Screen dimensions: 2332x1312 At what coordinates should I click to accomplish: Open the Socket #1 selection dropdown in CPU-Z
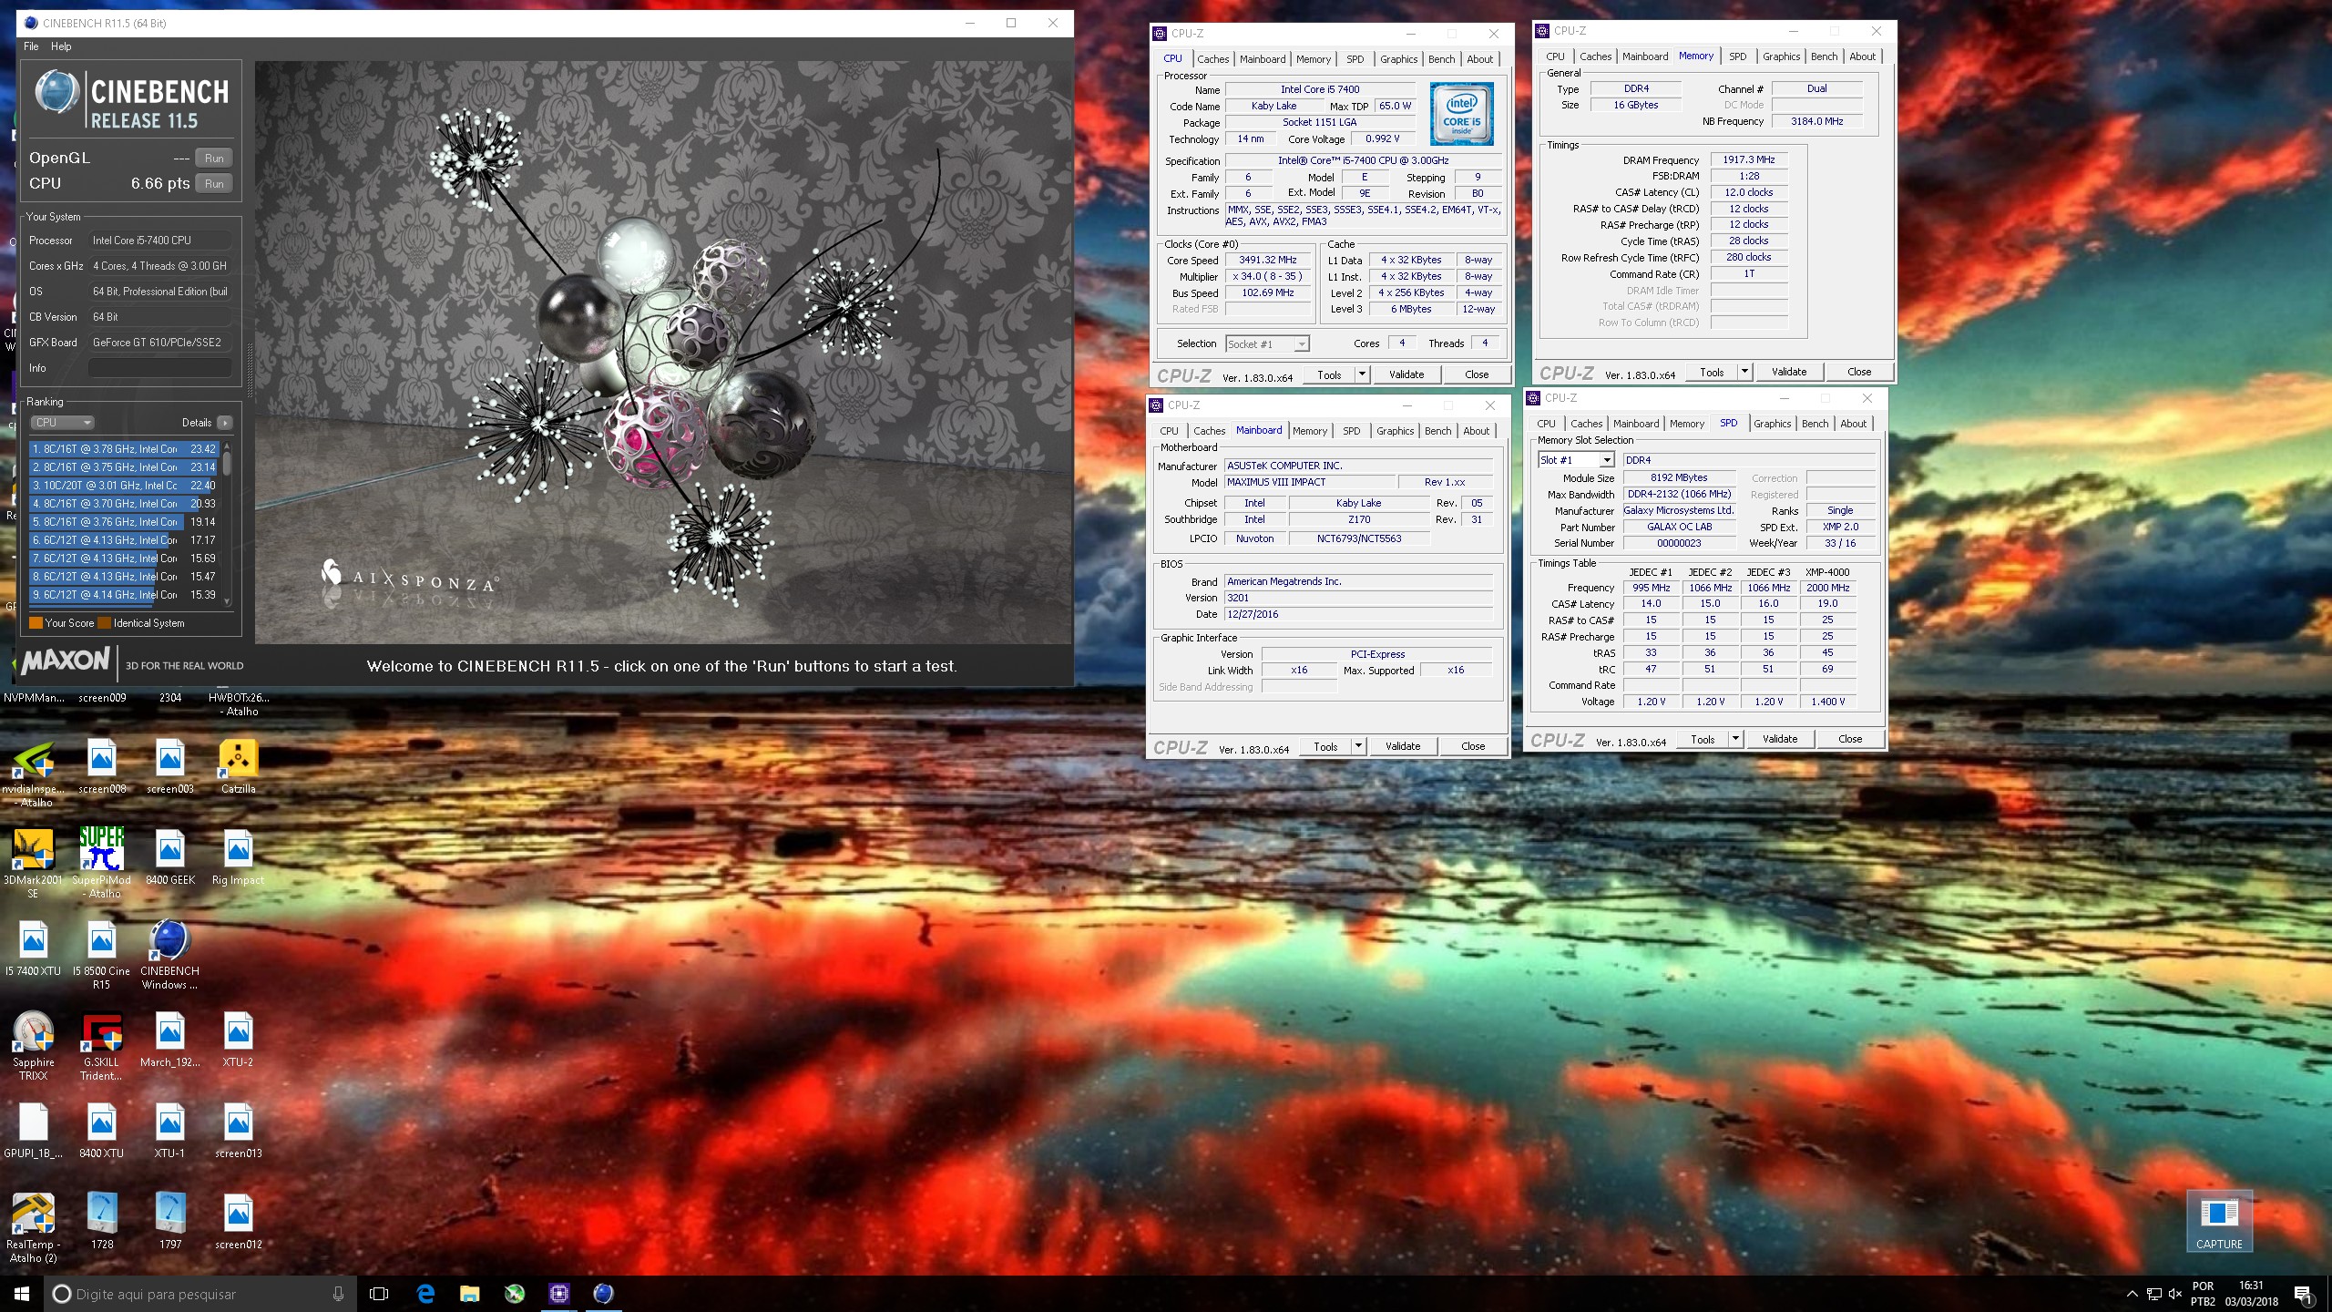coord(1267,343)
